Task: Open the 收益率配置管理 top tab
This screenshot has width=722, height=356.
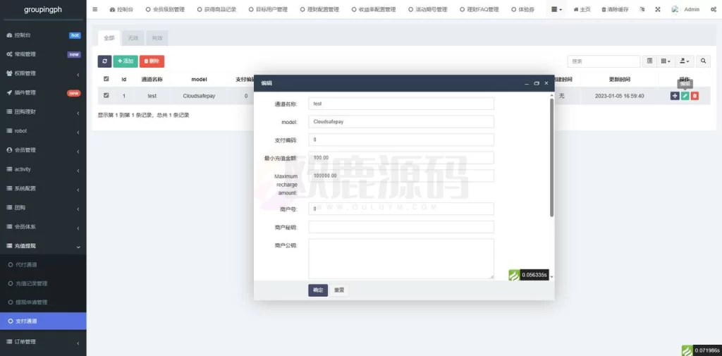Action: 374,9
